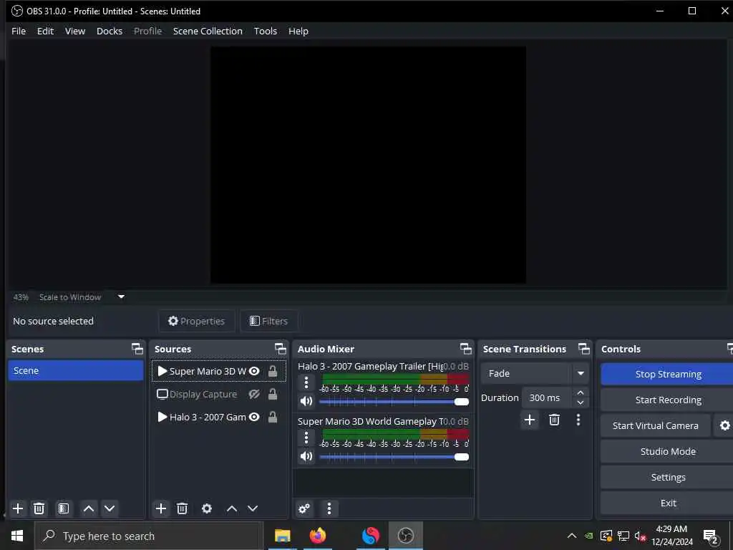Click Properties button above the panels
The width and height of the screenshot is (733, 550).
[x=196, y=321]
